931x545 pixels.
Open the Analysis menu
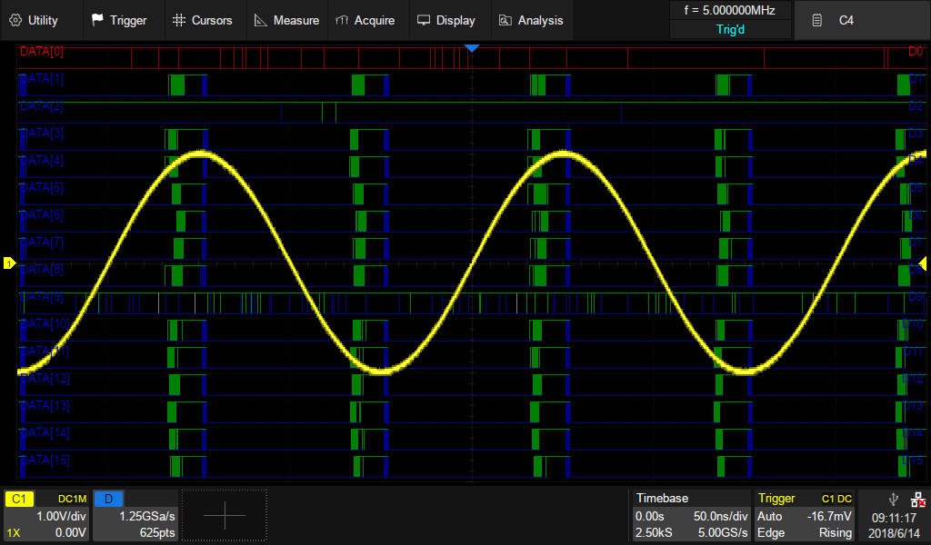530,20
